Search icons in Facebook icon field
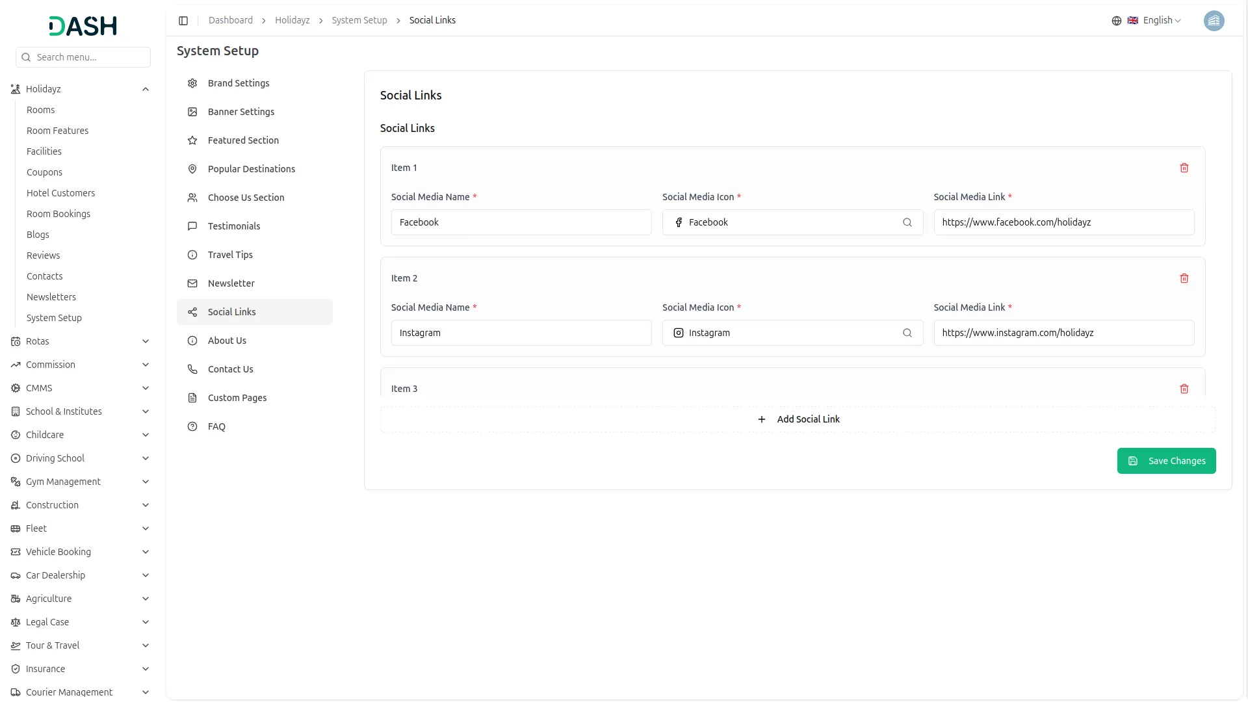 pos(907,222)
